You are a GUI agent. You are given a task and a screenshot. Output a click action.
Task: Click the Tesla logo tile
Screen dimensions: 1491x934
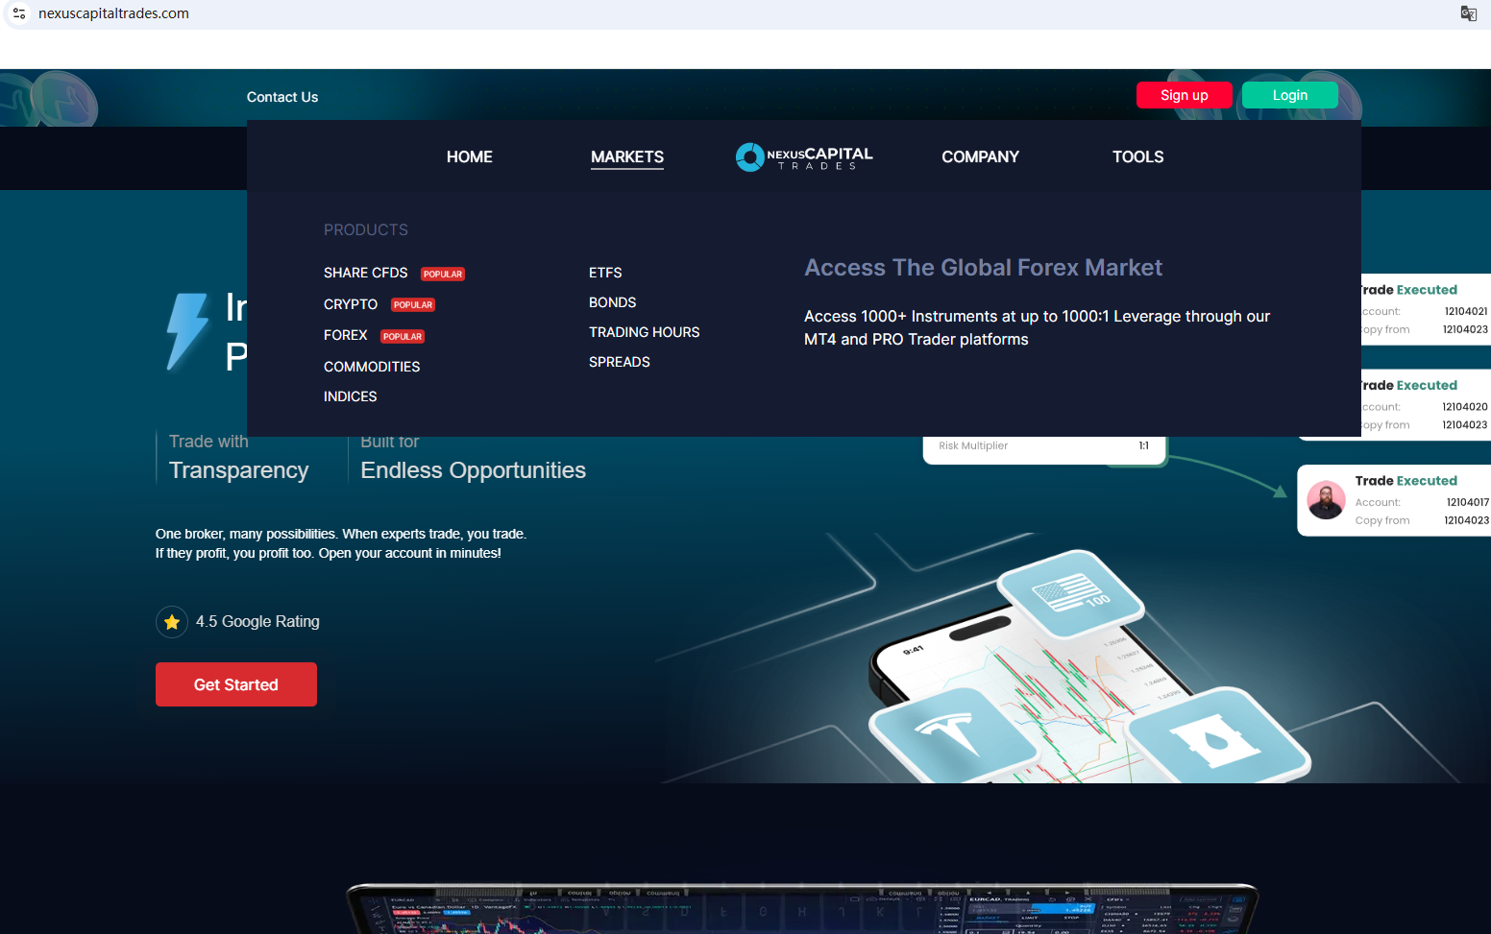952,736
